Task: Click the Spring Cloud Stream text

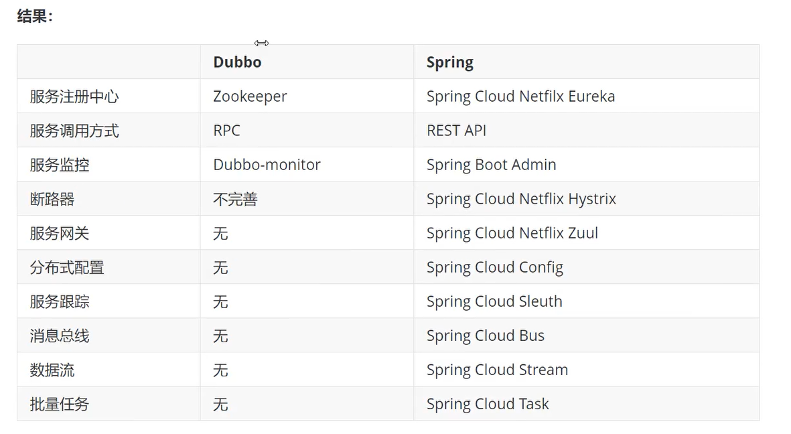Action: (498, 370)
